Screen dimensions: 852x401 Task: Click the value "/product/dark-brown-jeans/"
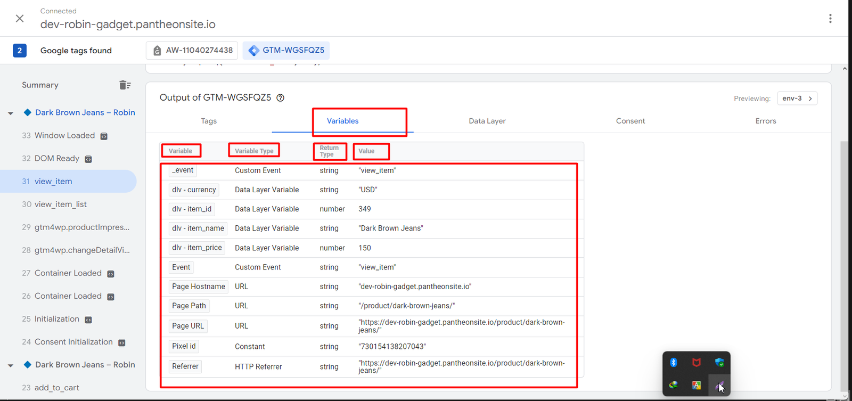407,306
